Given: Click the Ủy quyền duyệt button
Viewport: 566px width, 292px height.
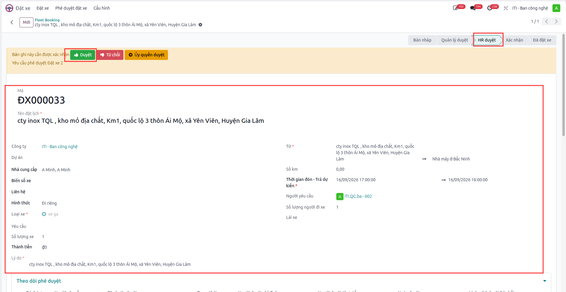Looking at the screenshot, I should [146, 55].
